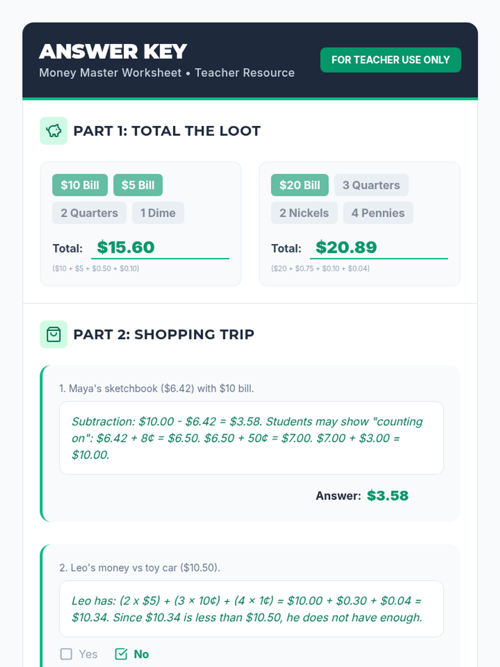The width and height of the screenshot is (500, 667).
Task: Click the 2 Quarters chip
Action: [89, 213]
